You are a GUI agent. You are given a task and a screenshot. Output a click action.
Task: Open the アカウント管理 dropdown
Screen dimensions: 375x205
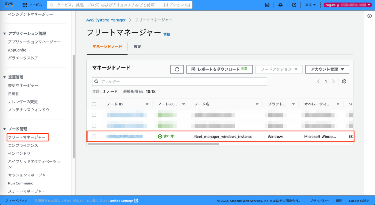pyautogui.click(x=327, y=69)
